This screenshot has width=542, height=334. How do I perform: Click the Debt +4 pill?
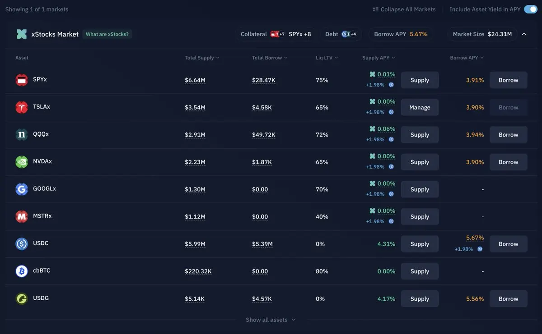coord(341,34)
